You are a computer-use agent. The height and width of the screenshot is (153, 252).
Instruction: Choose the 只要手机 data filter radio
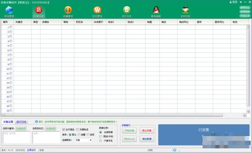pos(100,141)
